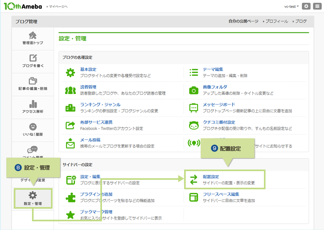This screenshot has width=324, height=230.
Task: Open フリースペース編集 link
Action: 221,194
